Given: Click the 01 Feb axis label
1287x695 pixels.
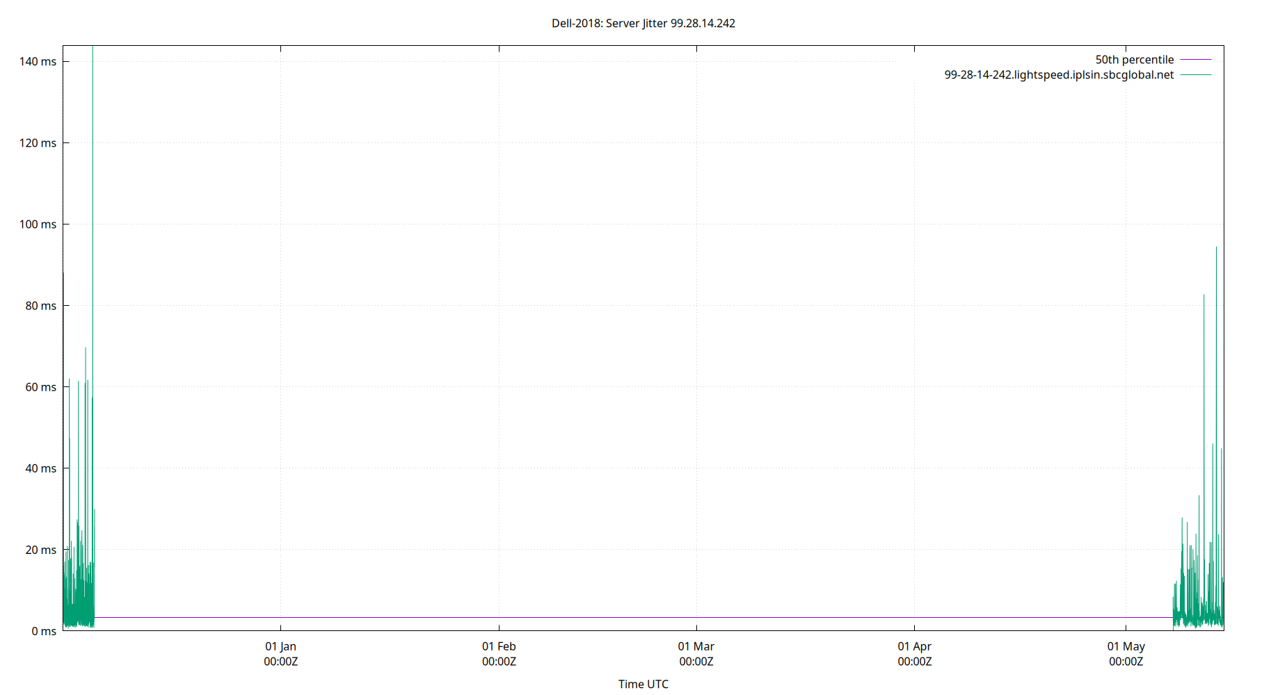Looking at the screenshot, I should (499, 646).
